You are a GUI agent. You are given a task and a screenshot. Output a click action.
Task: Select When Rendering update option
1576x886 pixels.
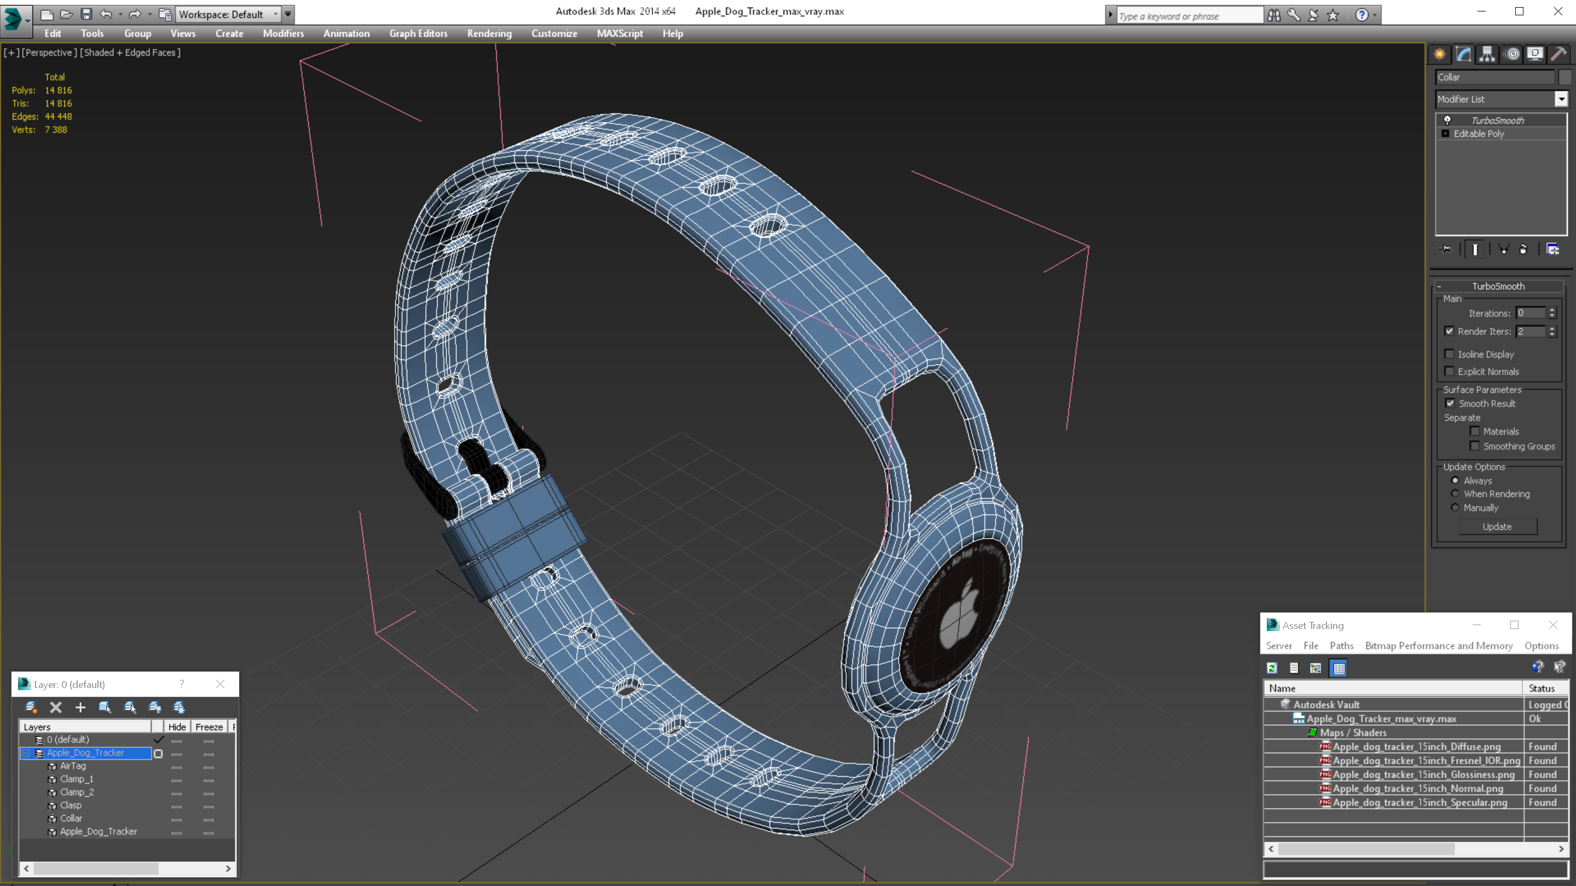pyautogui.click(x=1455, y=493)
